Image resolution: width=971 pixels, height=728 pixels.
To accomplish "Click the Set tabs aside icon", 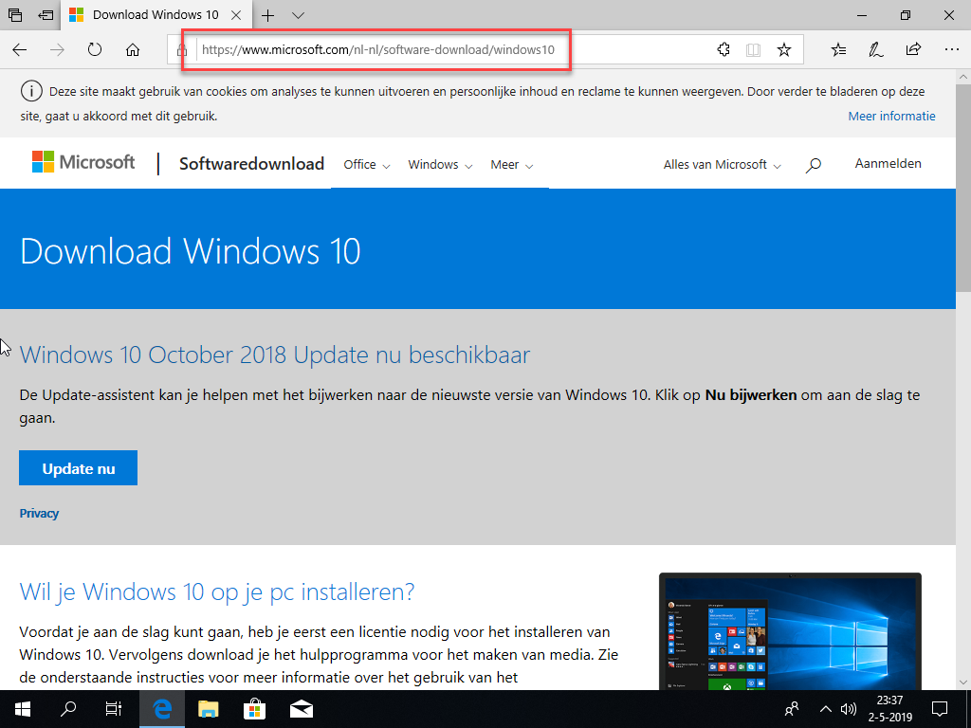I will coord(46,15).
